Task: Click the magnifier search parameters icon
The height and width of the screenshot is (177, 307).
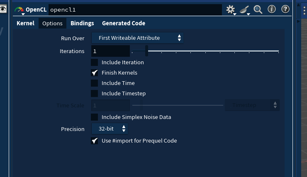Action: pos(258,9)
